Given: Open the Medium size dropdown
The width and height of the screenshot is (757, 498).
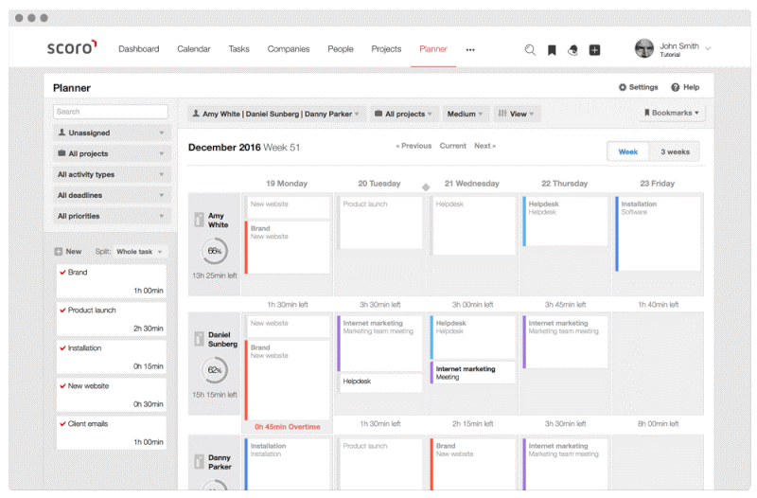Looking at the screenshot, I should click(x=465, y=114).
